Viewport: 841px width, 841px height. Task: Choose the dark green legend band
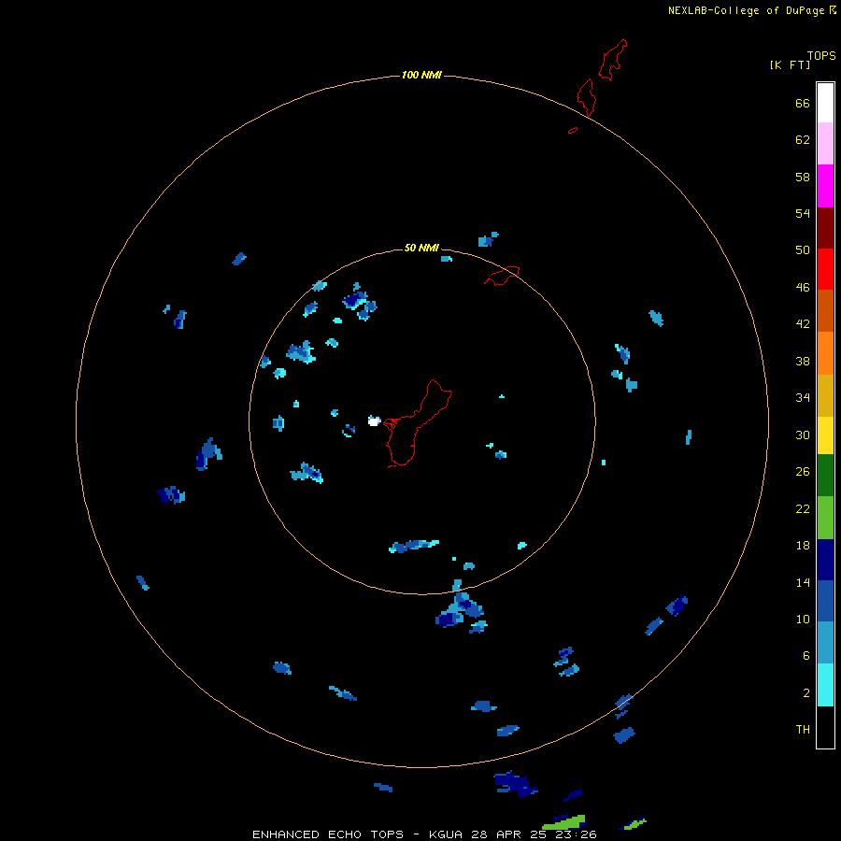point(825,476)
